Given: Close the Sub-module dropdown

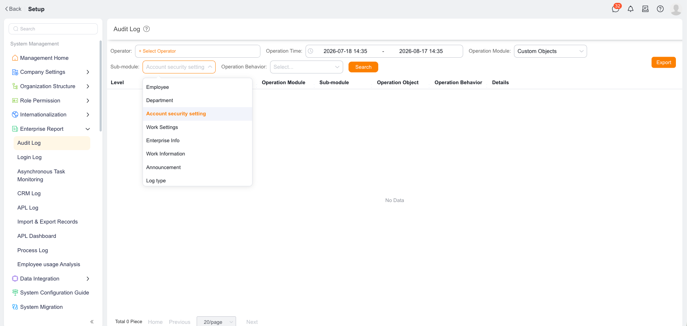Looking at the screenshot, I should point(179,67).
